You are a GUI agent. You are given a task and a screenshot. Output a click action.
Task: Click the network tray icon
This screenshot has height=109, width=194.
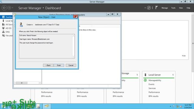click(177, 106)
